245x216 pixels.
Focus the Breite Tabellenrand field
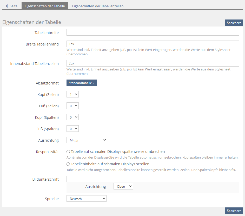pyautogui.click(x=153, y=44)
